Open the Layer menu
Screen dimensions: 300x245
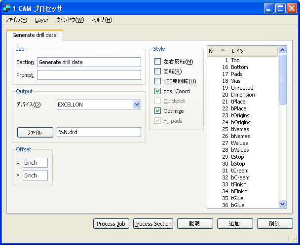pyautogui.click(x=42, y=20)
